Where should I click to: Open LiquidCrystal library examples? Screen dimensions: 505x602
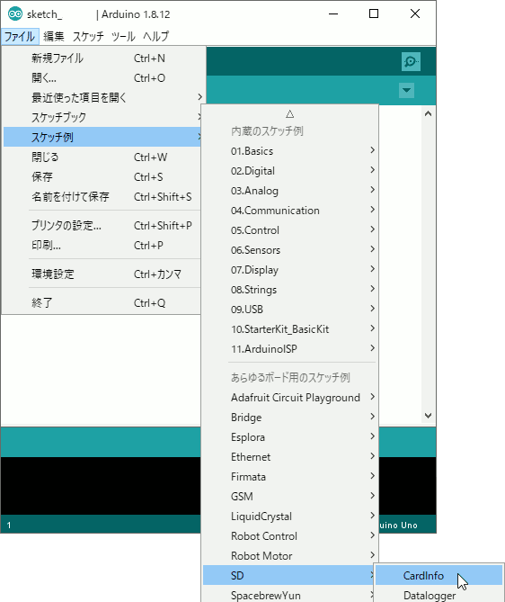click(290, 517)
